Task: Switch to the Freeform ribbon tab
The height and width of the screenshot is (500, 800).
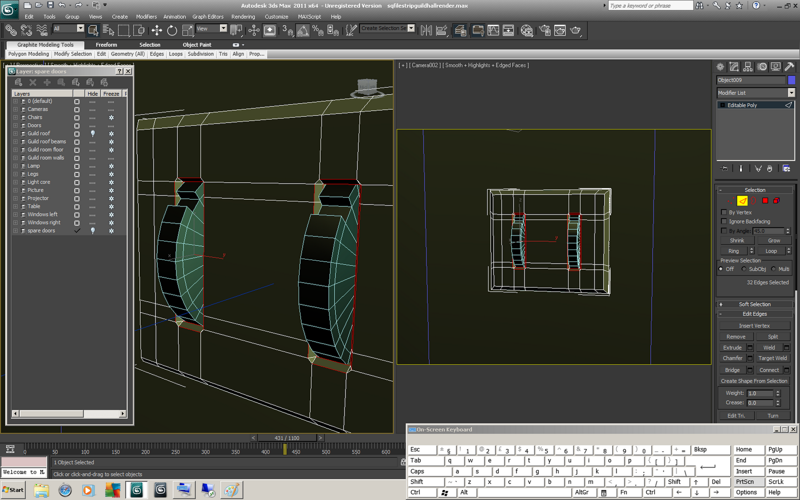Action: click(106, 44)
